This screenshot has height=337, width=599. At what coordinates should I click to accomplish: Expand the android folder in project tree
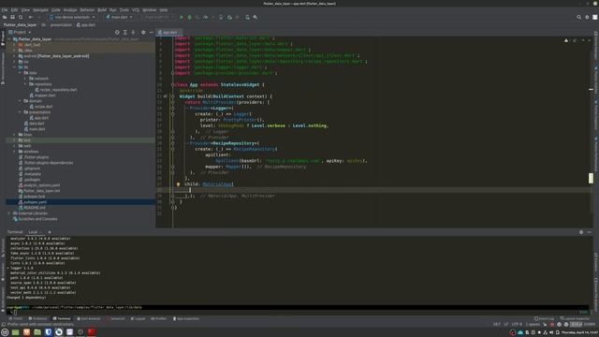[15, 56]
